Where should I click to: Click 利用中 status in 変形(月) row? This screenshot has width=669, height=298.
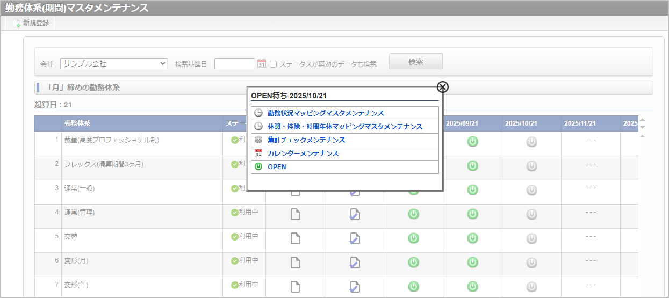pos(245,260)
